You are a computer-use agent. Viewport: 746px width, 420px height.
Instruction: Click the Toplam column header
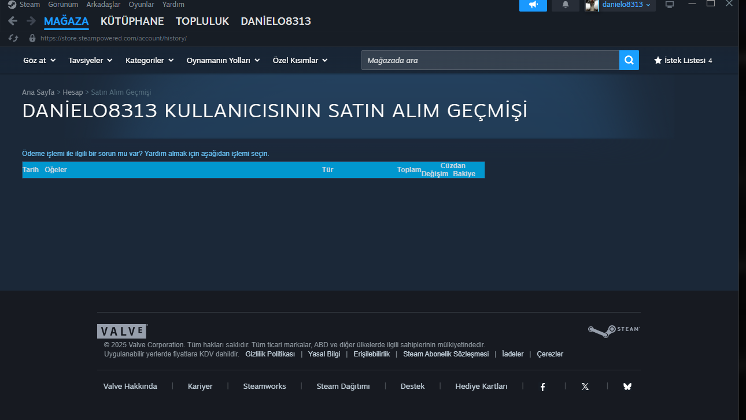click(409, 170)
